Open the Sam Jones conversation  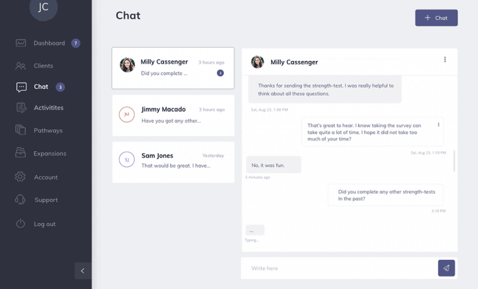[x=173, y=162]
